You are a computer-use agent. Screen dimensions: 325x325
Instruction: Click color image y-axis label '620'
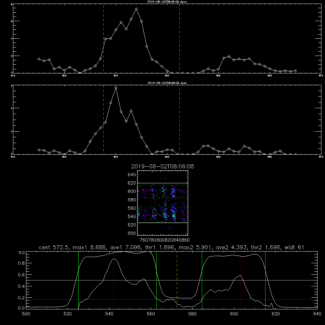pyautogui.click(x=132, y=183)
